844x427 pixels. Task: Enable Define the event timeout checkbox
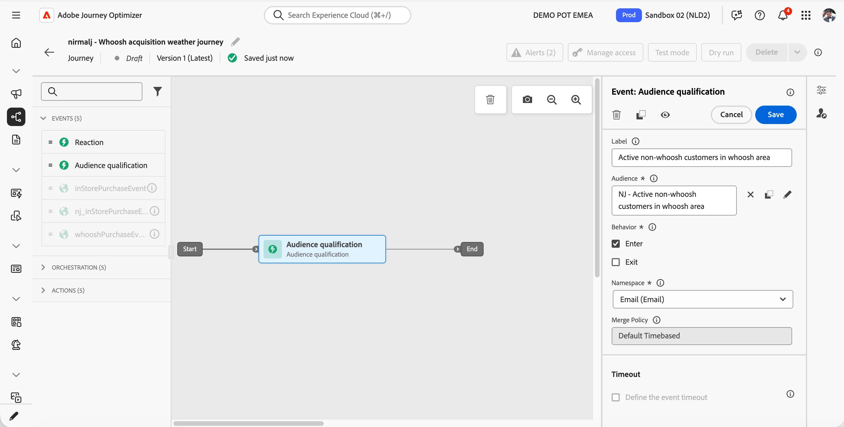point(616,397)
